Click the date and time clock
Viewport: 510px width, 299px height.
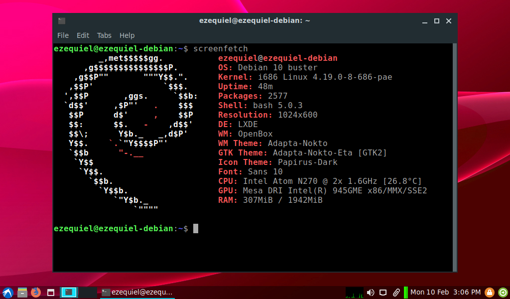[x=445, y=292]
